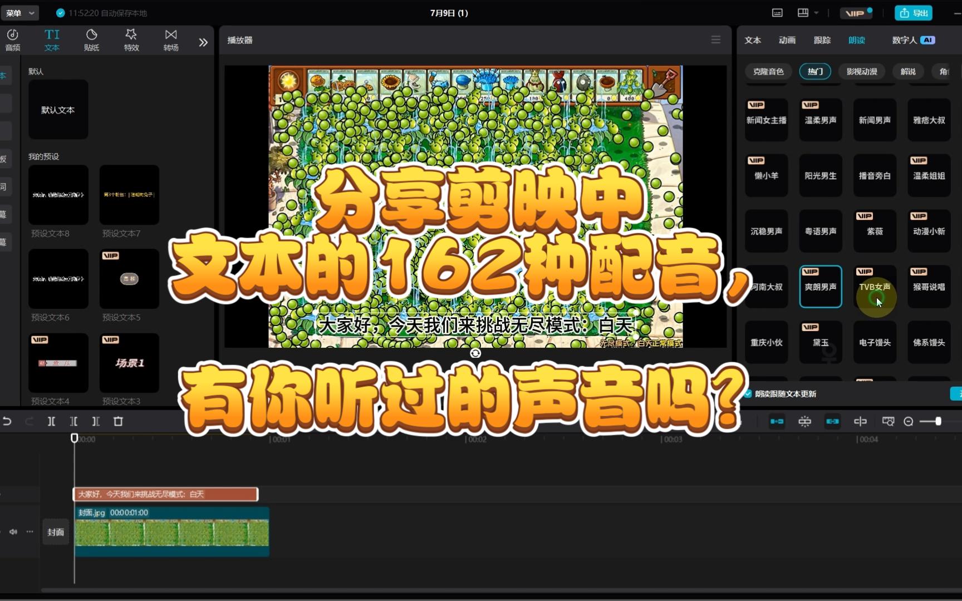Image resolution: width=962 pixels, height=601 pixels.
Task: Click the 导出 export button
Action: coord(914,13)
